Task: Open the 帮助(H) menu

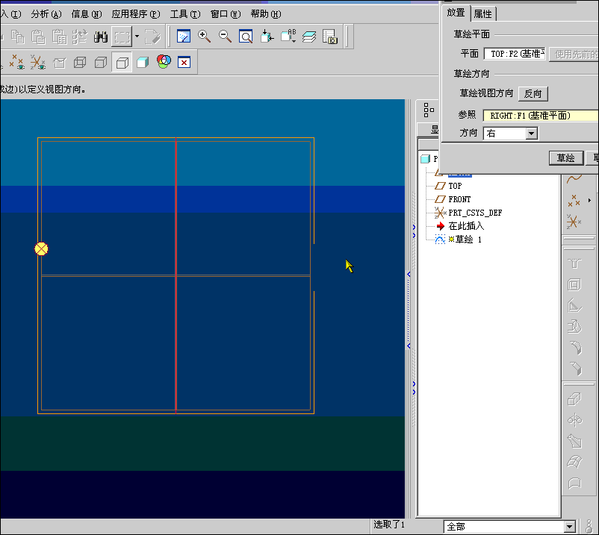Action: coord(266,14)
